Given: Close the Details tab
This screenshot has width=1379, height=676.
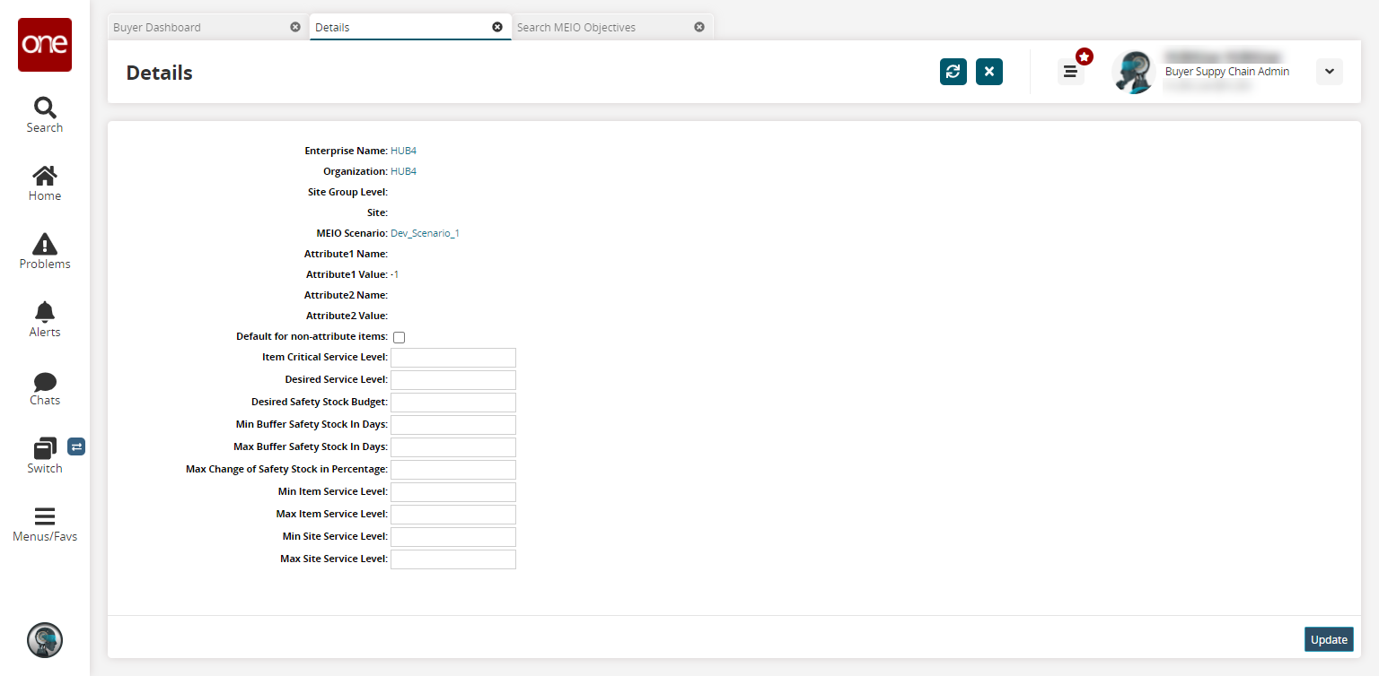Looking at the screenshot, I should point(497,27).
